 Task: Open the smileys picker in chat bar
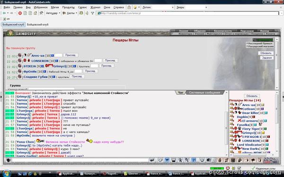pos(202,160)
